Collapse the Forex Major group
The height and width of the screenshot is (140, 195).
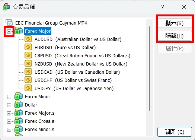[x=9, y=32]
